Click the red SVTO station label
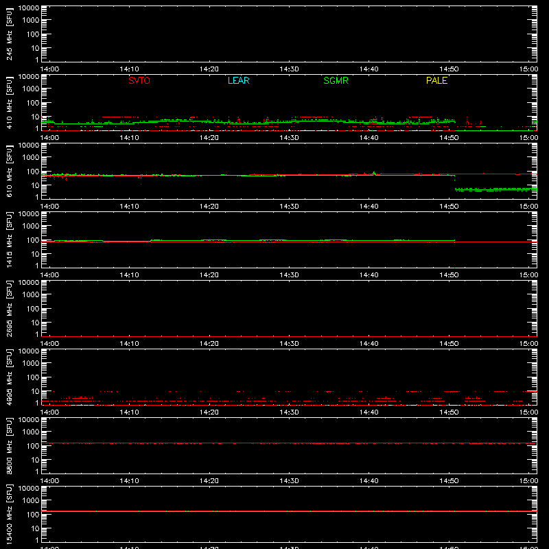 click(x=139, y=80)
